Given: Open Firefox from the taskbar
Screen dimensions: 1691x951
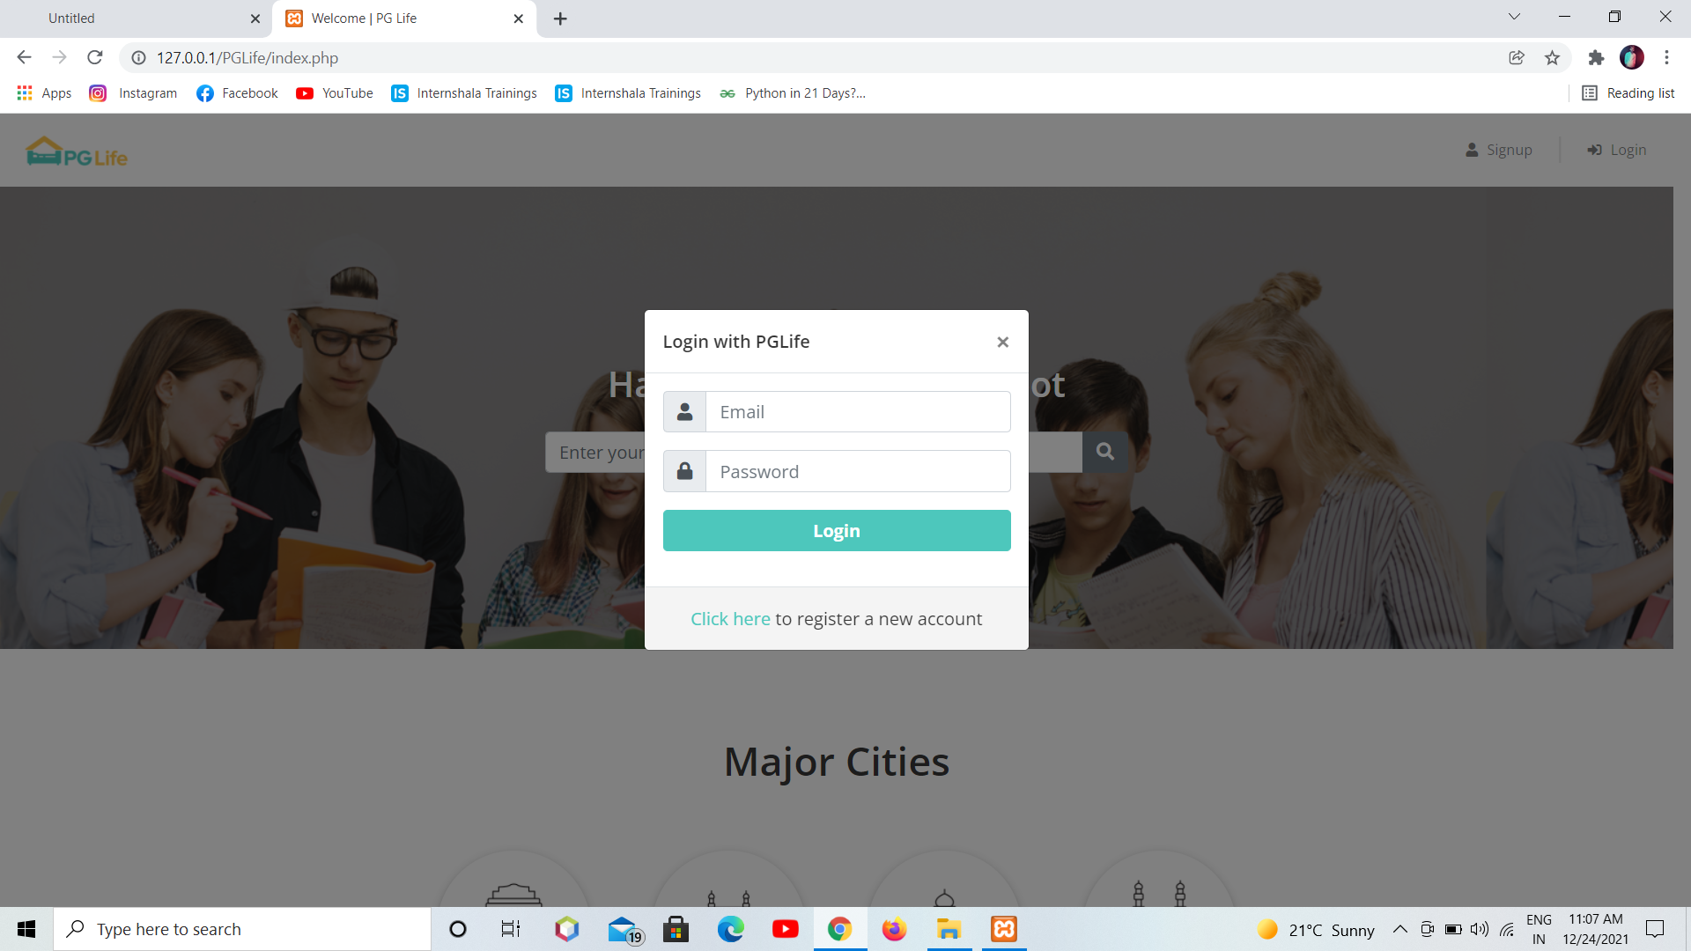Looking at the screenshot, I should (x=894, y=928).
